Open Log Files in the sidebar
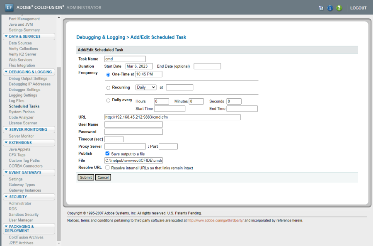The image size is (373, 246). click(x=17, y=101)
